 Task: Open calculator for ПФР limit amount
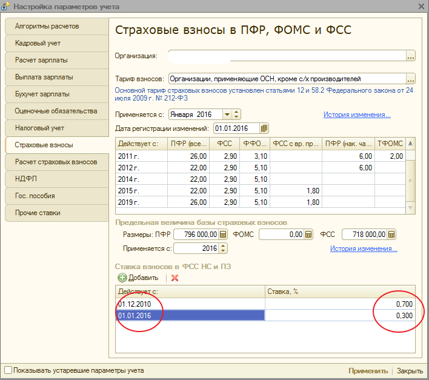pyautogui.click(x=222, y=235)
